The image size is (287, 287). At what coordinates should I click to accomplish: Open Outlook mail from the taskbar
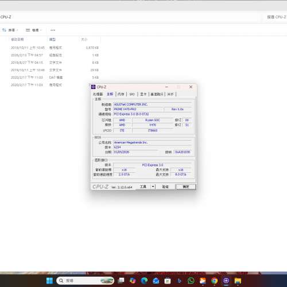156,281
